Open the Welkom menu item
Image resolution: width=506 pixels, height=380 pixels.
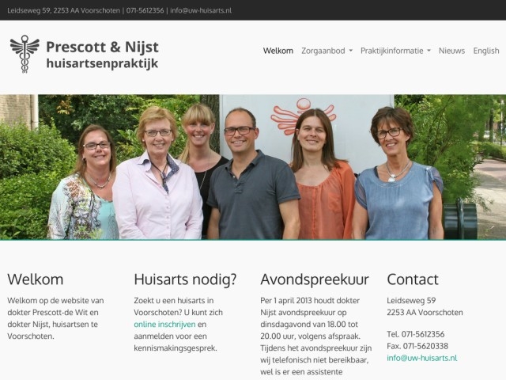pyautogui.click(x=278, y=51)
